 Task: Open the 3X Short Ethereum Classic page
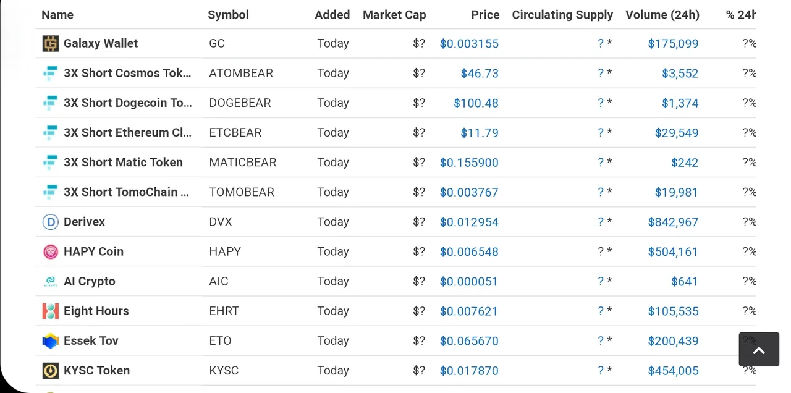(127, 132)
